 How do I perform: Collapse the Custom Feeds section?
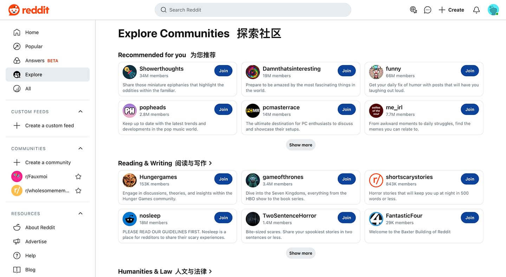pyautogui.click(x=80, y=111)
